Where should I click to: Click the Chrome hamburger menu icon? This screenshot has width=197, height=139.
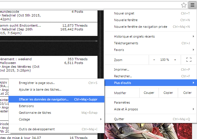pyautogui.click(x=192, y=5)
